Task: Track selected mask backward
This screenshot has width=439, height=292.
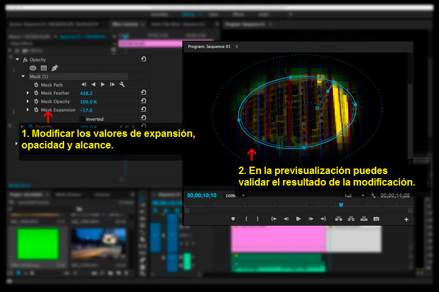Action: pos(93,85)
